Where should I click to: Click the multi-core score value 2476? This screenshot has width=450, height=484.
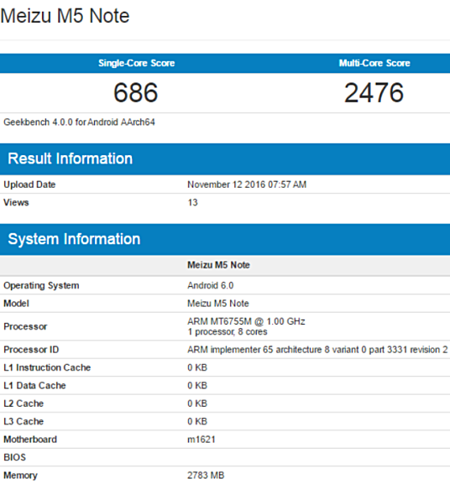374,92
